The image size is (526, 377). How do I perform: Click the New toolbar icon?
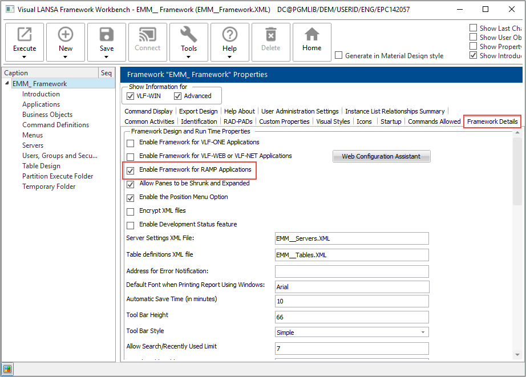coord(66,35)
